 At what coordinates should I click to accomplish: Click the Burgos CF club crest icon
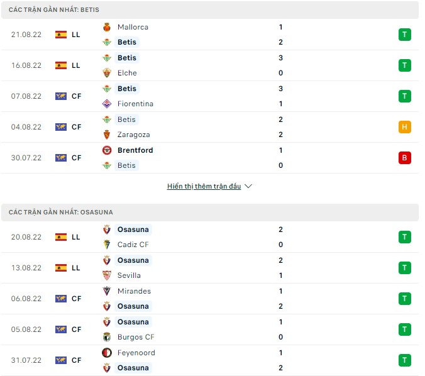pyautogui.click(x=107, y=337)
